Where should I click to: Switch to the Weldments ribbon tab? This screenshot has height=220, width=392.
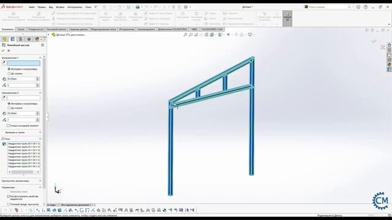tap(78, 29)
